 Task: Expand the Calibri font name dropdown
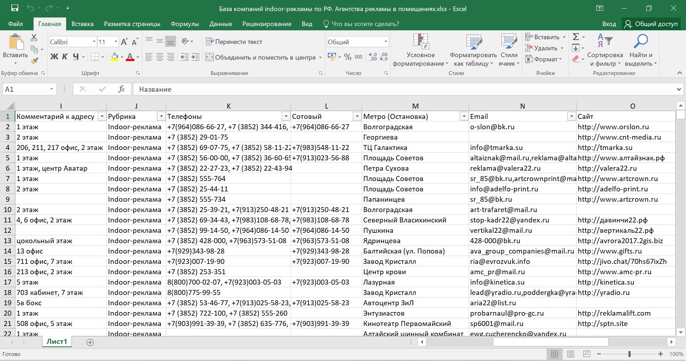click(x=94, y=42)
